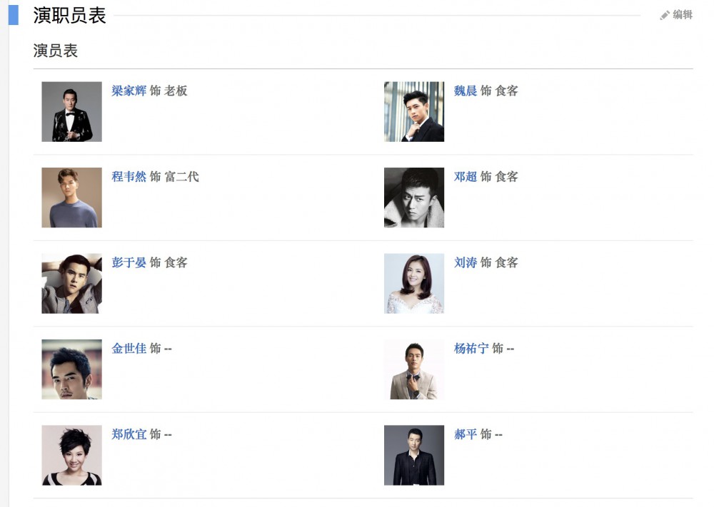
Task: Click 邓超's black-and-white portrait thumbnail
Action: (x=414, y=198)
